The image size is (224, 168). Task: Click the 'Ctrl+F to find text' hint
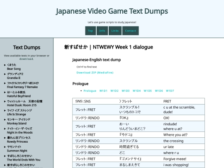coord(87,67)
